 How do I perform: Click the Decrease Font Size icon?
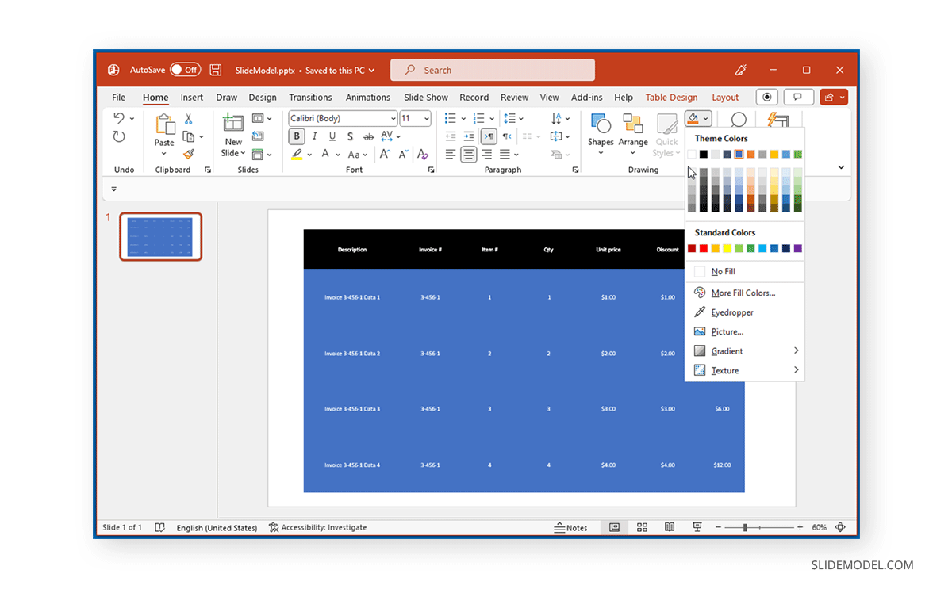pyautogui.click(x=405, y=155)
